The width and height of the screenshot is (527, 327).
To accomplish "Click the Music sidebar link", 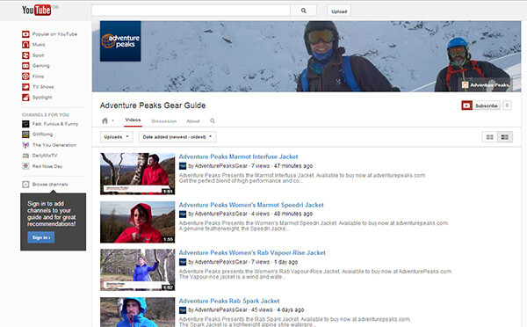I will (x=39, y=45).
